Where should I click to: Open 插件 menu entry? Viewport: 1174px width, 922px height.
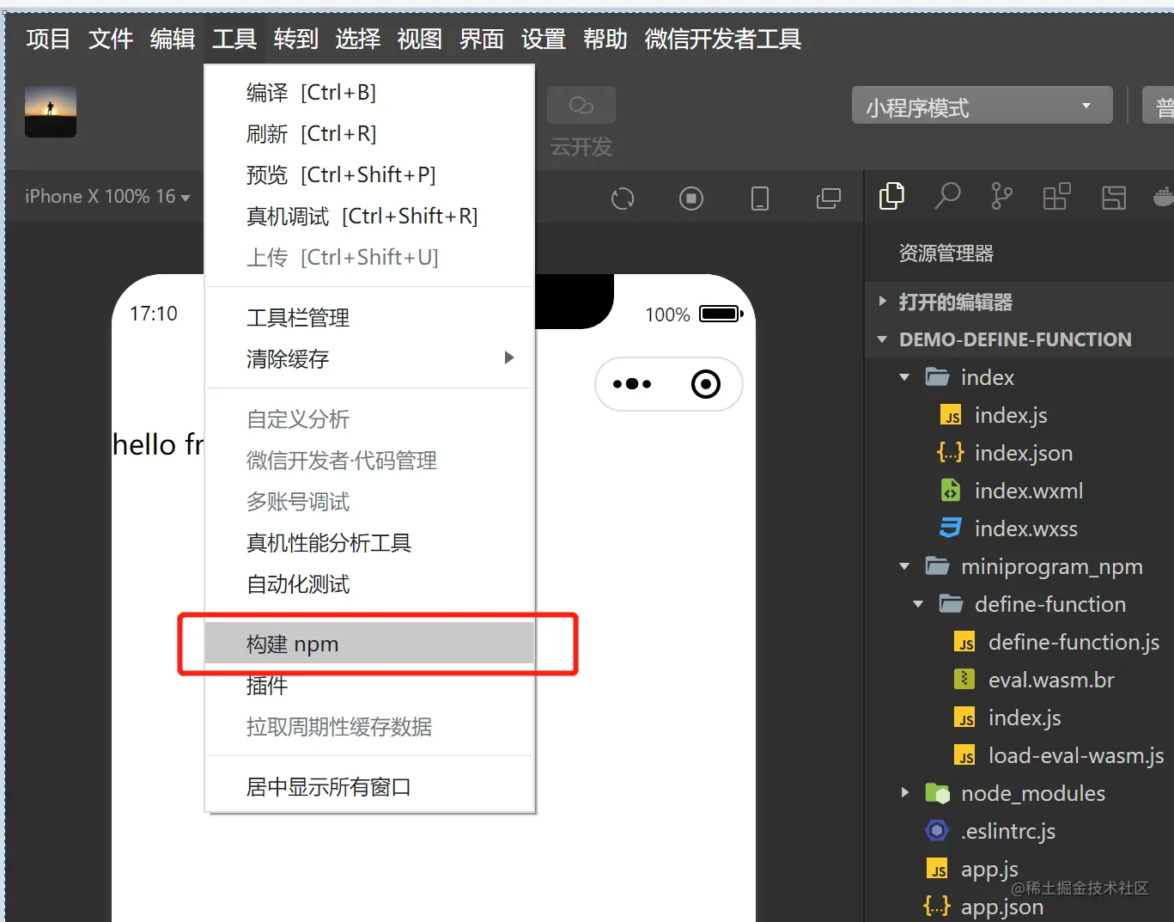369,685
